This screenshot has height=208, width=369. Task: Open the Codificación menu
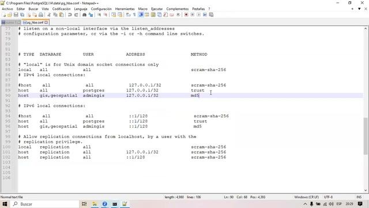coord(61,9)
